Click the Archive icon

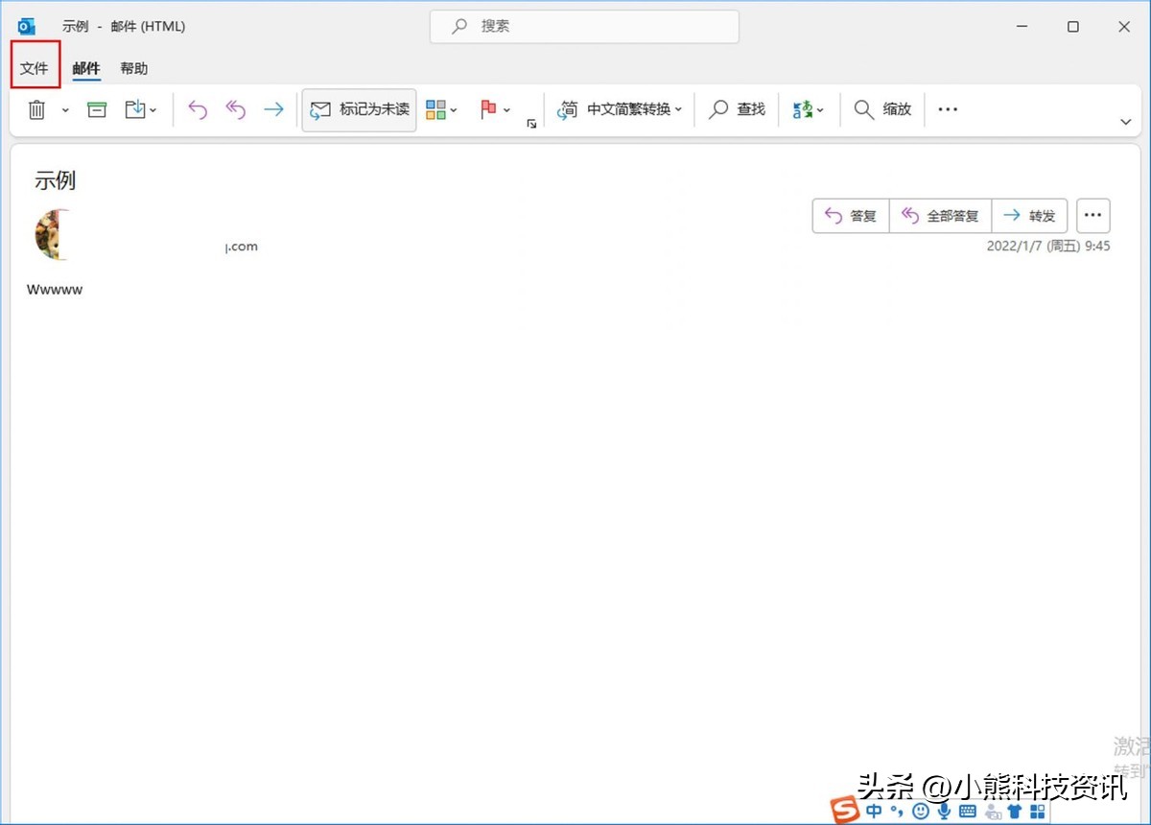pos(96,108)
